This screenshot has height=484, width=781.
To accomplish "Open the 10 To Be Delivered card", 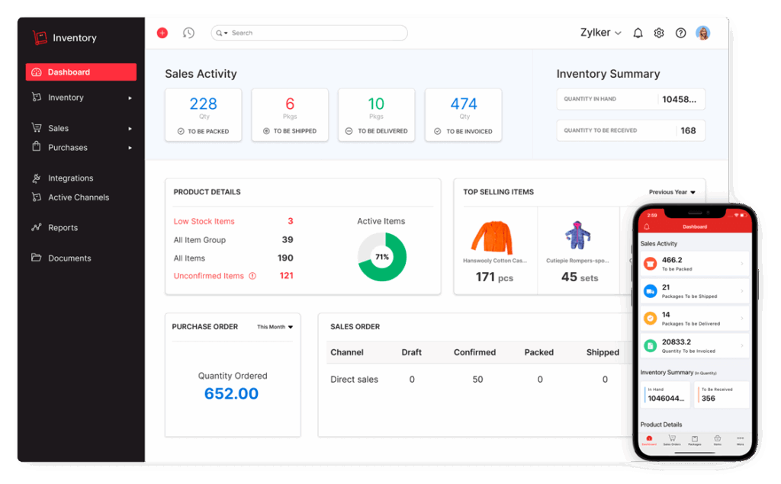I will click(377, 115).
